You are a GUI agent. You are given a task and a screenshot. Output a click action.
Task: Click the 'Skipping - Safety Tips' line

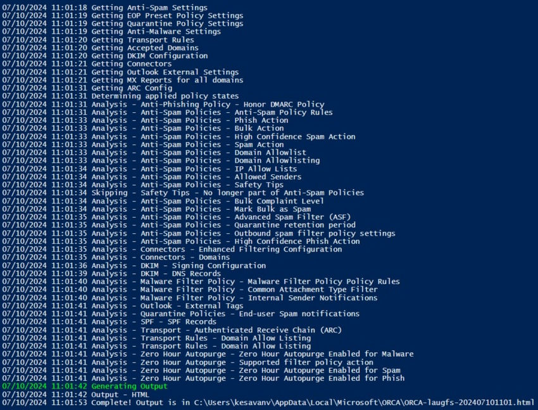227,193
